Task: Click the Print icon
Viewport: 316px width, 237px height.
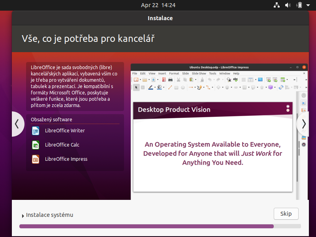Action: click(170, 80)
